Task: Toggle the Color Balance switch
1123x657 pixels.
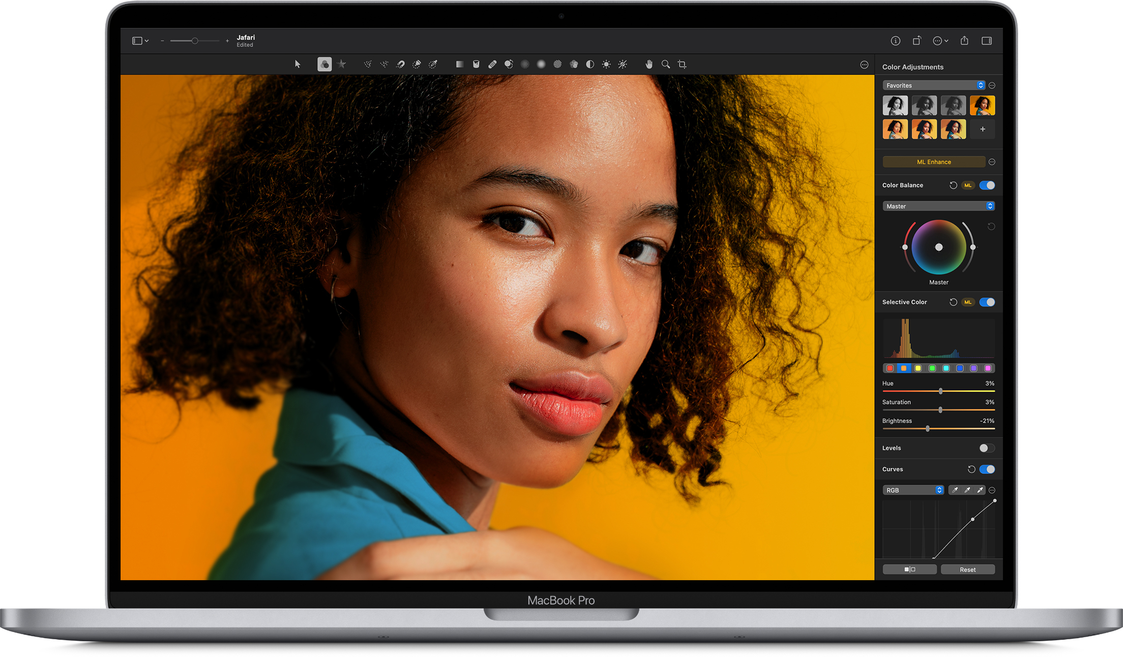Action: click(x=987, y=185)
